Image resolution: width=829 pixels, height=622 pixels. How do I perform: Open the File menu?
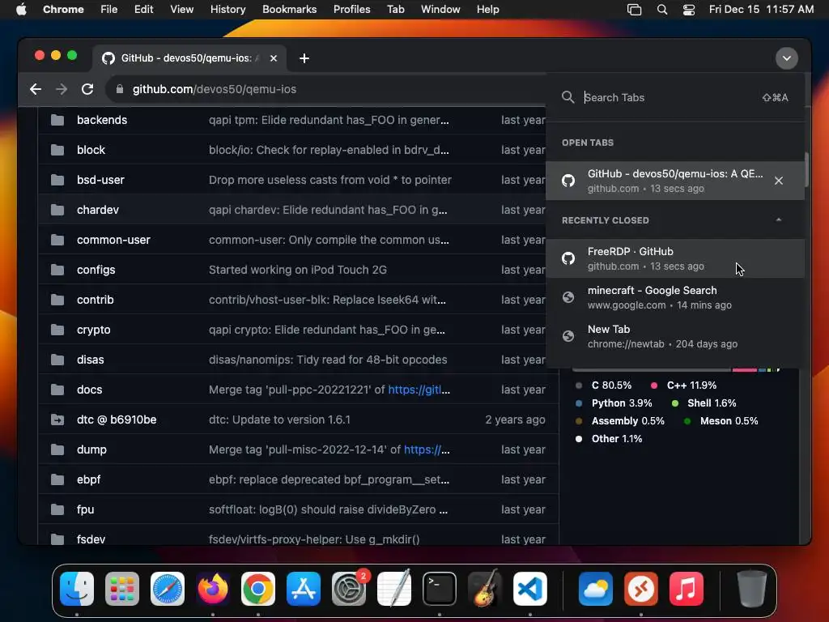click(x=109, y=10)
